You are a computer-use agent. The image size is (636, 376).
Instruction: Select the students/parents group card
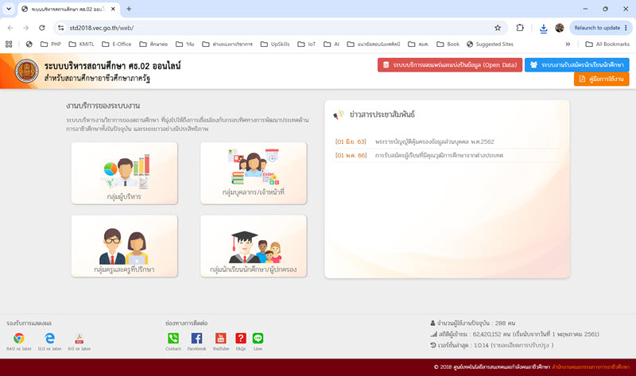(254, 246)
